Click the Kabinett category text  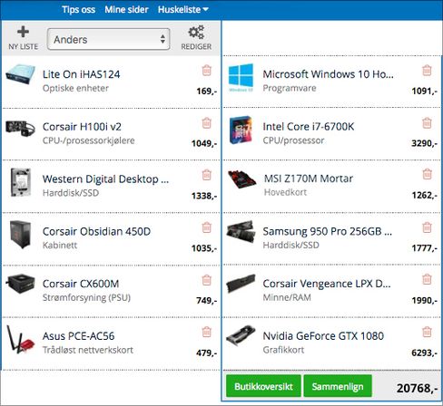click(60, 245)
